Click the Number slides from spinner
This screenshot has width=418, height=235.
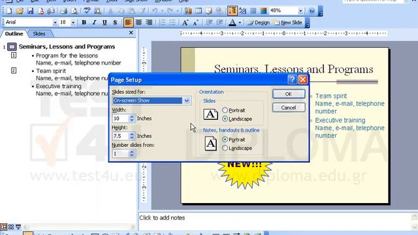tap(132, 153)
